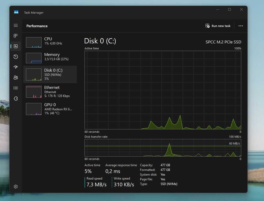Select the Disk 0 (C:) item
Image resolution: width=264 pixels, height=201 pixels.
[x=50, y=74]
